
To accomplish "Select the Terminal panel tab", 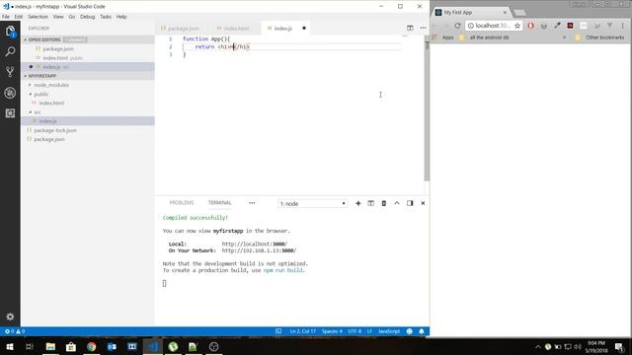I will tap(219, 202).
